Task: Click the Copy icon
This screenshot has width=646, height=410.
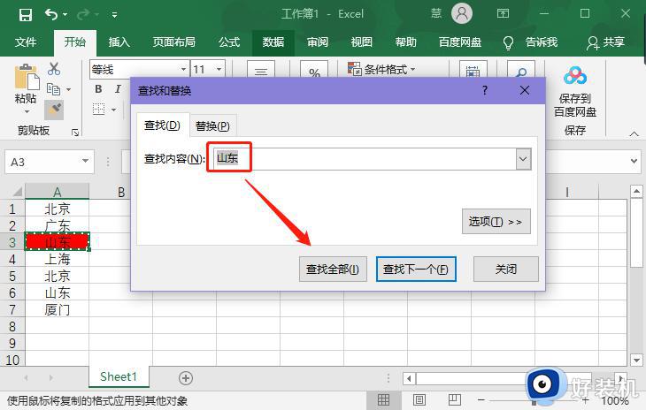Action: 54,89
